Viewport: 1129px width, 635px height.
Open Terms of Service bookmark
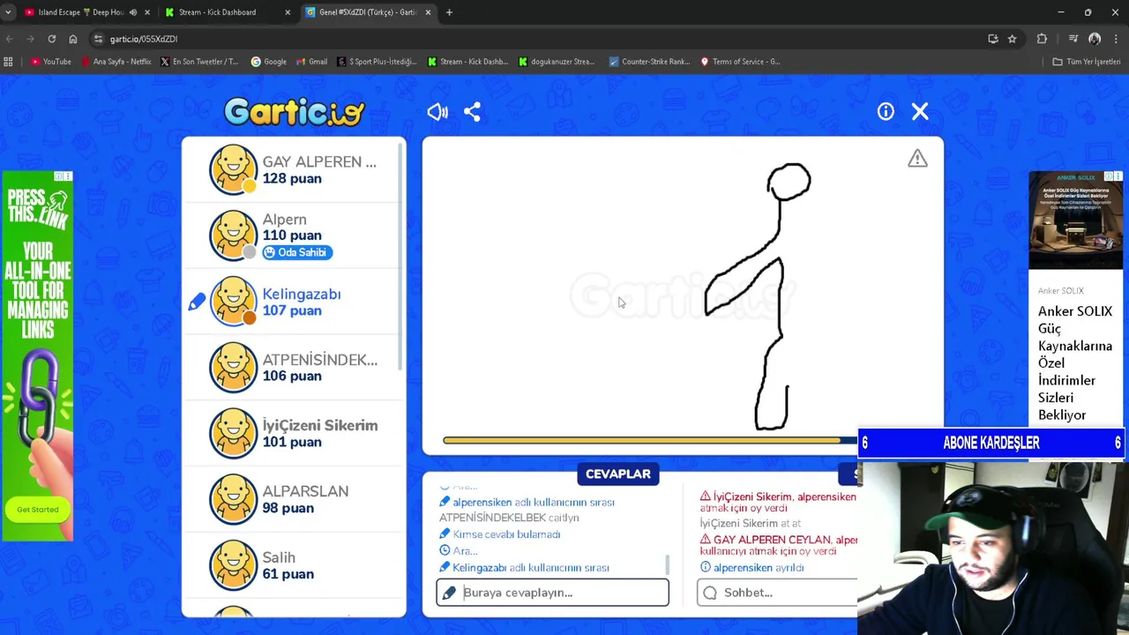741,62
